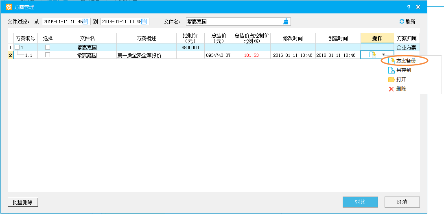
Task: Choose 另存到 from the operation menu
Action: pyautogui.click(x=403, y=70)
